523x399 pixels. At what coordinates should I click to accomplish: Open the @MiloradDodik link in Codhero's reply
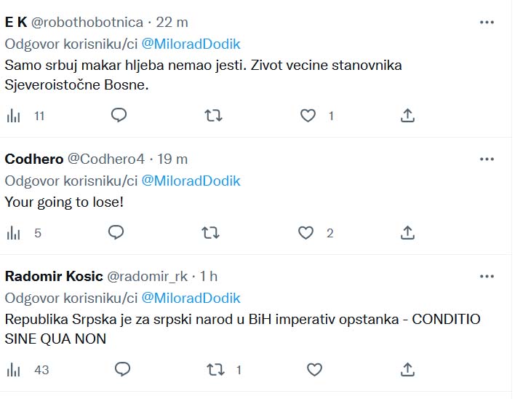190,181
